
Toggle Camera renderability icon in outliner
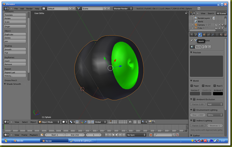coord(222,25)
